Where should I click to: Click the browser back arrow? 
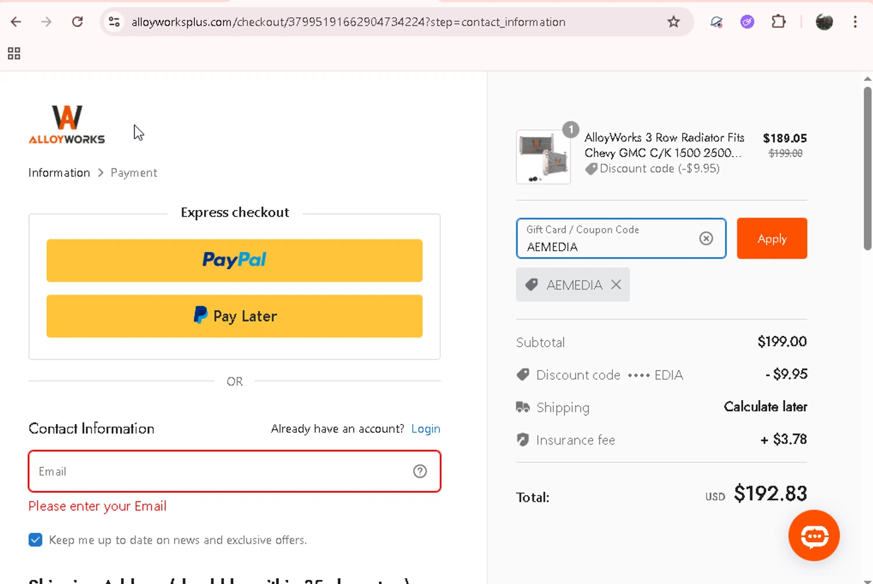(x=16, y=22)
